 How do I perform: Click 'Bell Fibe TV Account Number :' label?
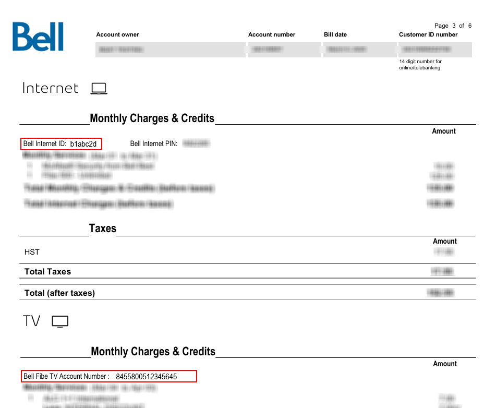tap(66, 376)
